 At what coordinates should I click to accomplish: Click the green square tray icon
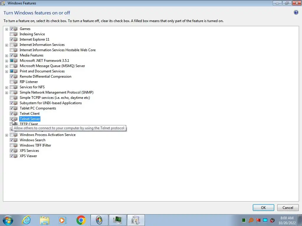click(x=244, y=220)
